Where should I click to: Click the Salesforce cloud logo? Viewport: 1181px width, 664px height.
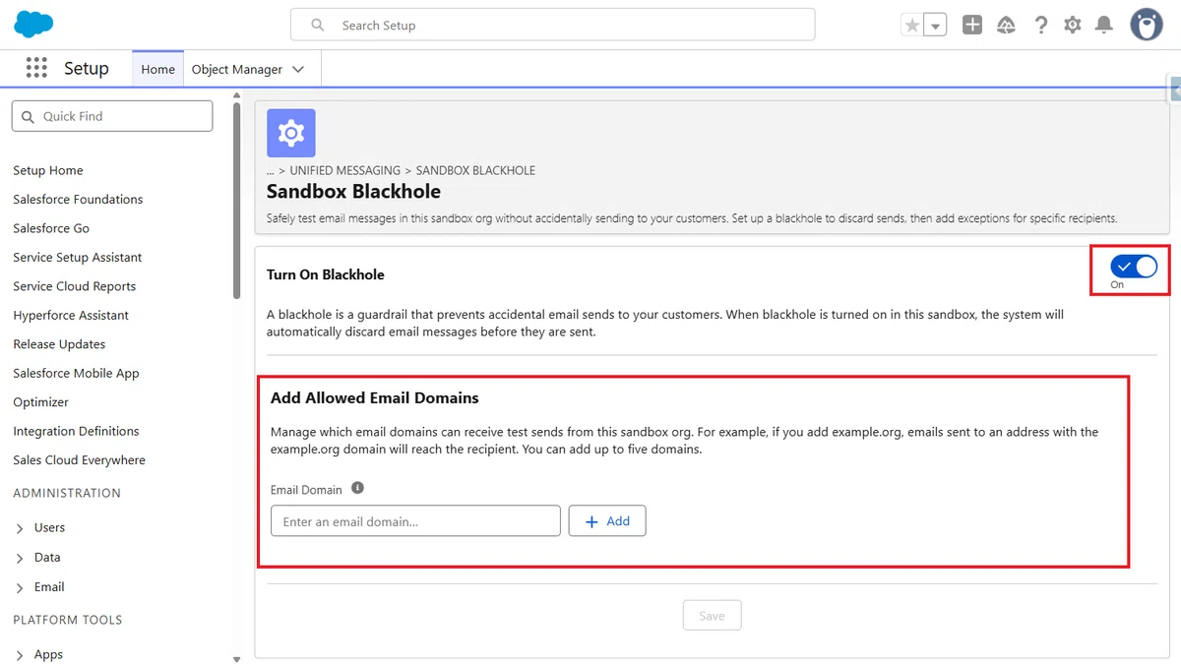[x=33, y=25]
